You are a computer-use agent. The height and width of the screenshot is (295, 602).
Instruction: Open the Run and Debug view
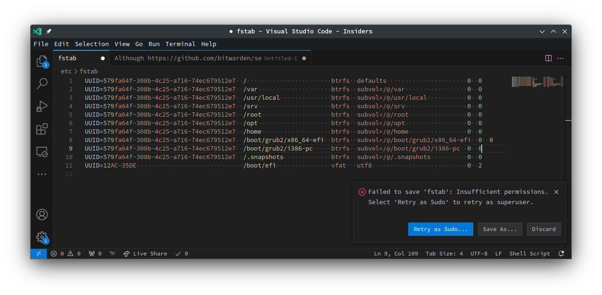(x=42, y=106)
